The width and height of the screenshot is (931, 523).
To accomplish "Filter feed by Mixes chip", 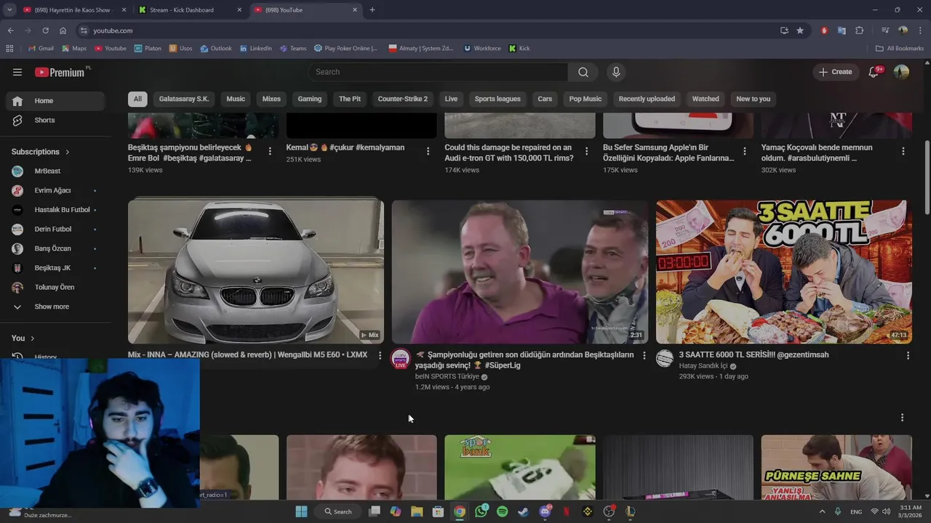I will [271, 99].
